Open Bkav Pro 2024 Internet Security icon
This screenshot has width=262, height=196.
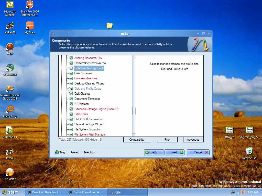[x=30, y=8]
